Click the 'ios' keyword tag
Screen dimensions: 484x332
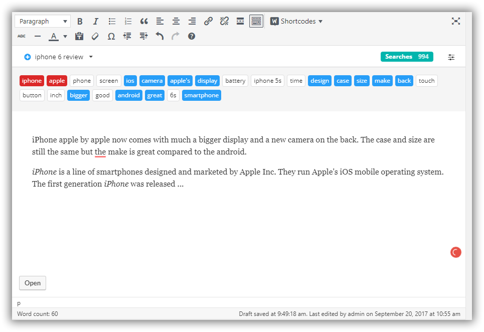click(x=130, y=81)
